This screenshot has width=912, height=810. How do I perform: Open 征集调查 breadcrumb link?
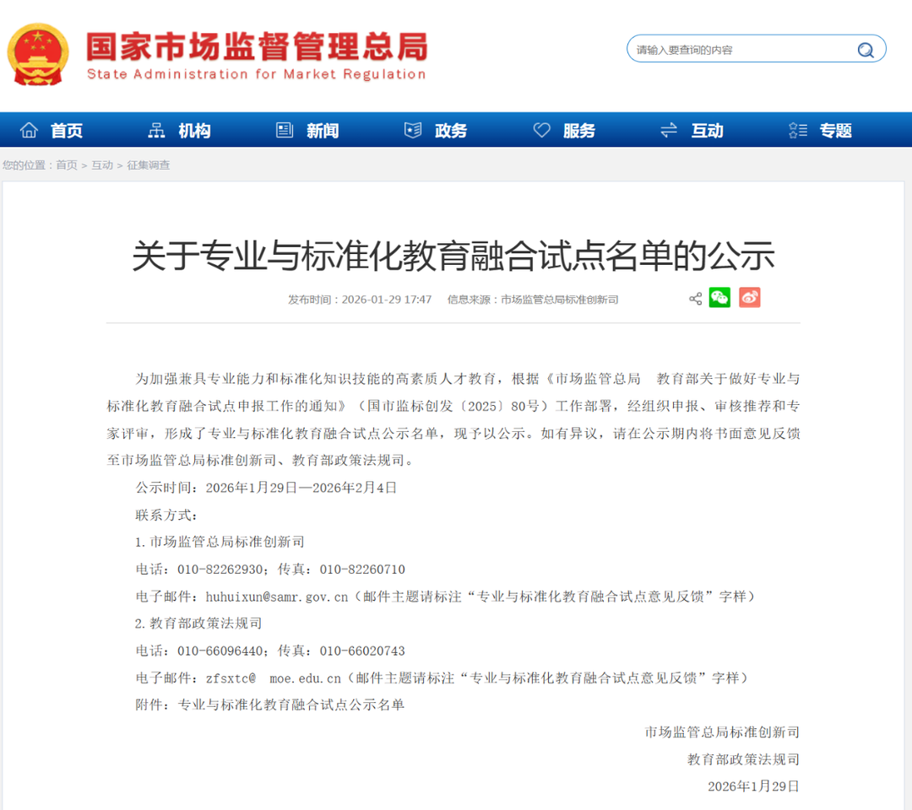[x=149, y=165]
